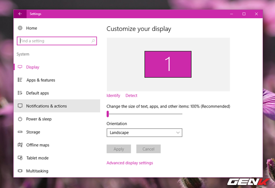Click the text size slider track
This screenshot has width=275, height=188.
pos(144,114)
